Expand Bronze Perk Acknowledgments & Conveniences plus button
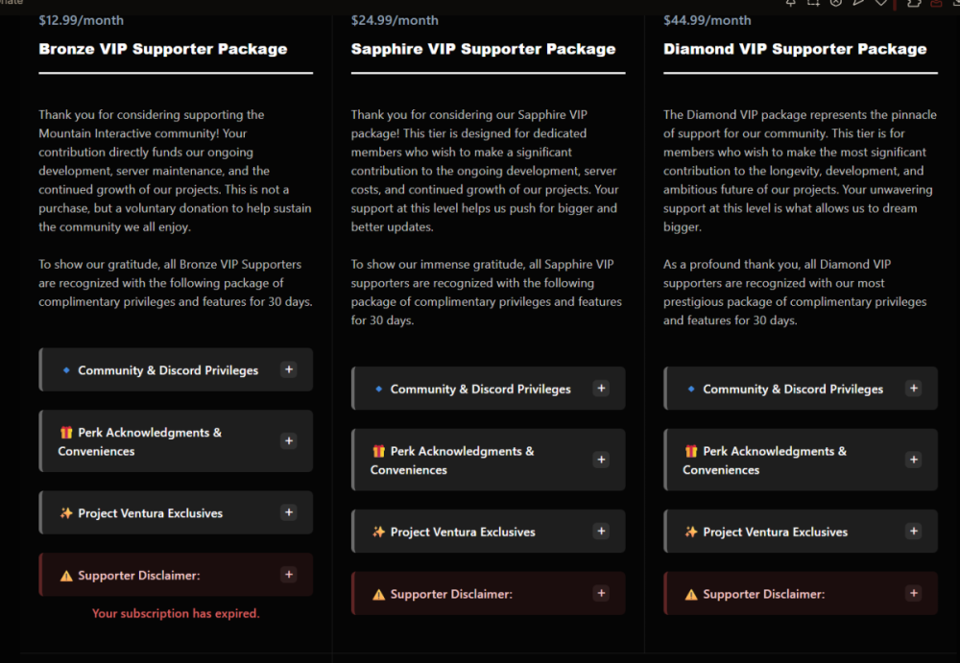This screenshot has height=663, width=960. pyautogui.click(x=289, y=440)
